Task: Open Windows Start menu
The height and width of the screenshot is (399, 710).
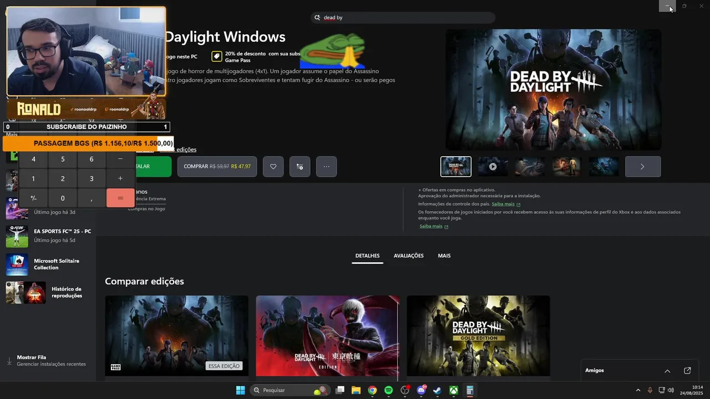Action: [240, 390]
